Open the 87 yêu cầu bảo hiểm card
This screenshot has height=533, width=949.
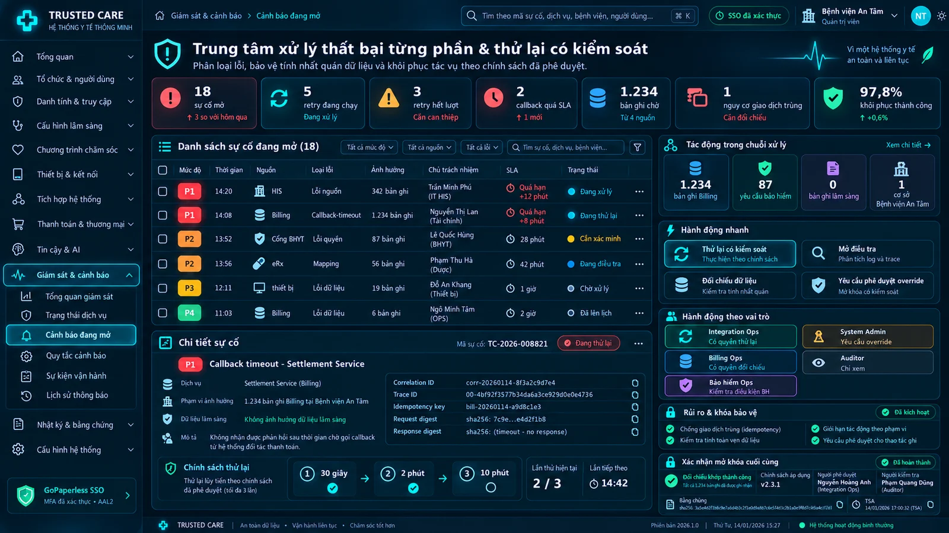765,183
